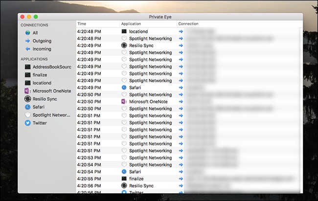
Task: Select Resilio Sync text in 4:20:56 row
Action: (x=141, y=185)
